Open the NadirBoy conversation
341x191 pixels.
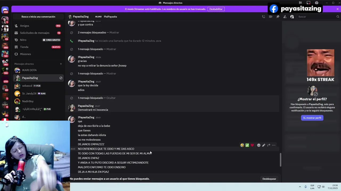pos(38,101)
